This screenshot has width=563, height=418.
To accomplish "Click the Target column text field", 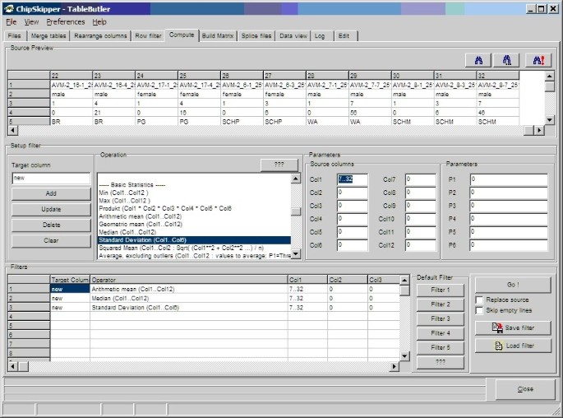I will [51, 178].
